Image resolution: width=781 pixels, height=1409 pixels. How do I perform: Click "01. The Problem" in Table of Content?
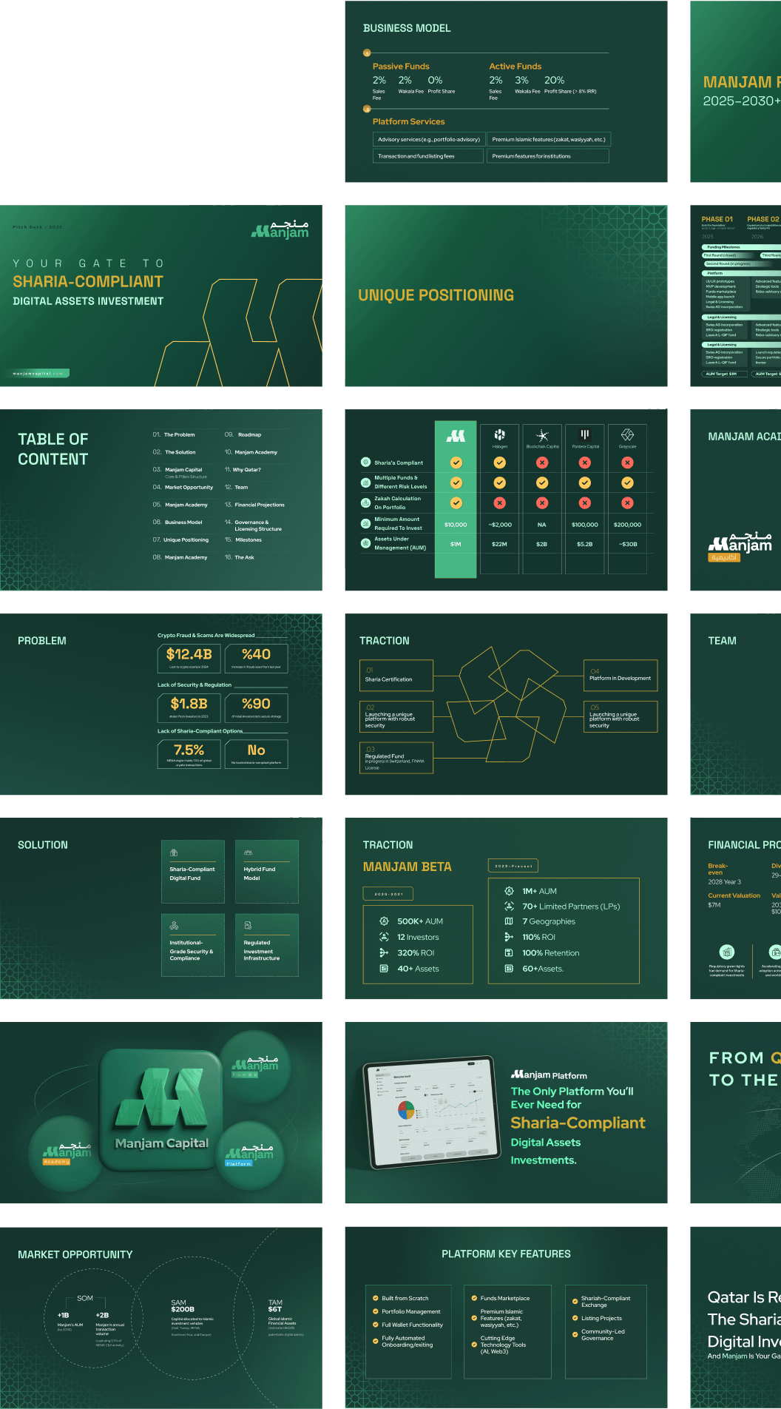175,434
